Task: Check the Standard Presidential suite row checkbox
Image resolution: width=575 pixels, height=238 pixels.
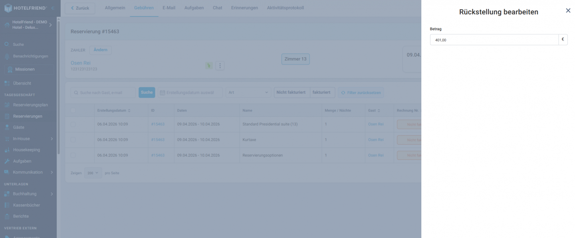Action: pos(73,124)
